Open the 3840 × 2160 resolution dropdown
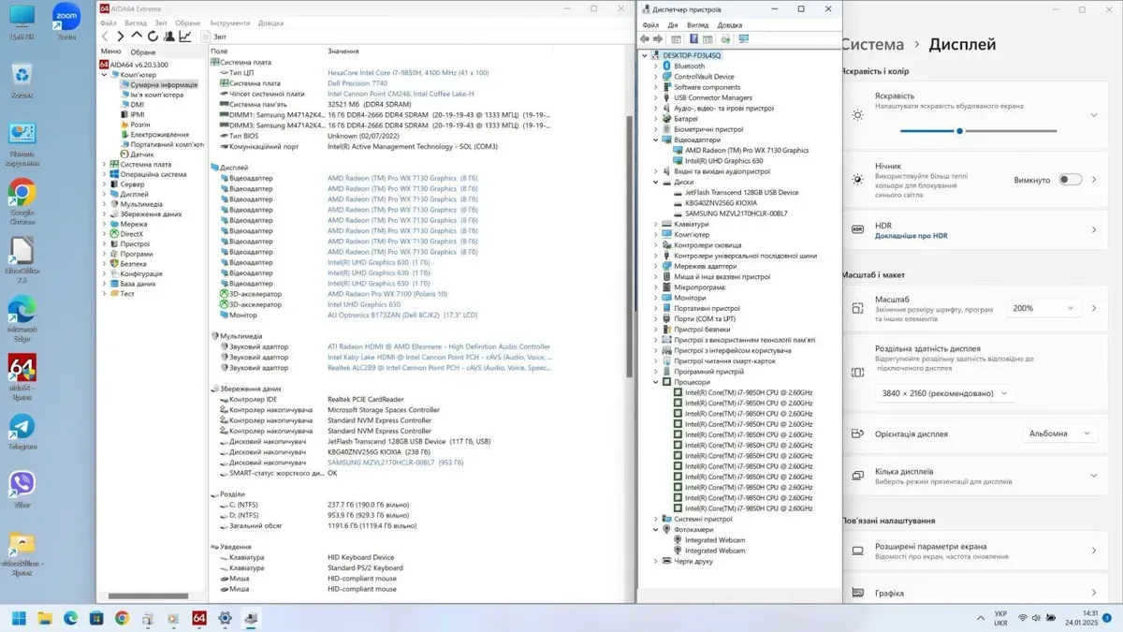1123x632 pixels. click(944, 393)
